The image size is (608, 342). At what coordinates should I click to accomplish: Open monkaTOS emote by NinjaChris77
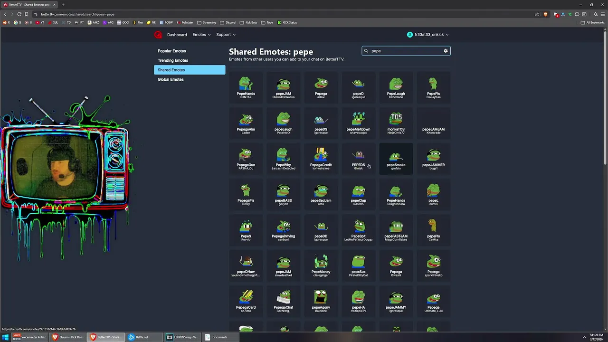coord(396,123)
